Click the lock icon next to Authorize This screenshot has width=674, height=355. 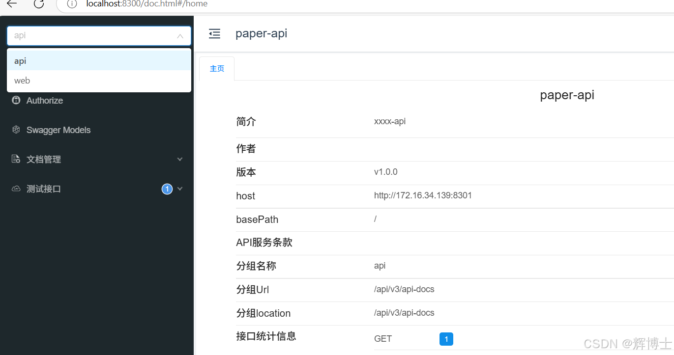click(16, 100)
